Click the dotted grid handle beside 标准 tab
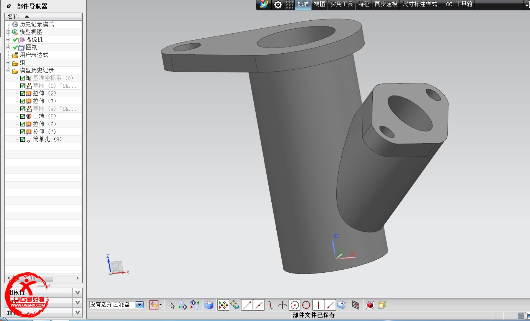Viewport: 530px width, 321px height. pyautogui.click(x=290, y=5)
